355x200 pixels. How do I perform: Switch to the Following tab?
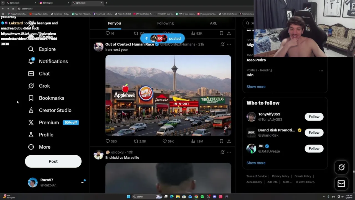coord(165,23)
